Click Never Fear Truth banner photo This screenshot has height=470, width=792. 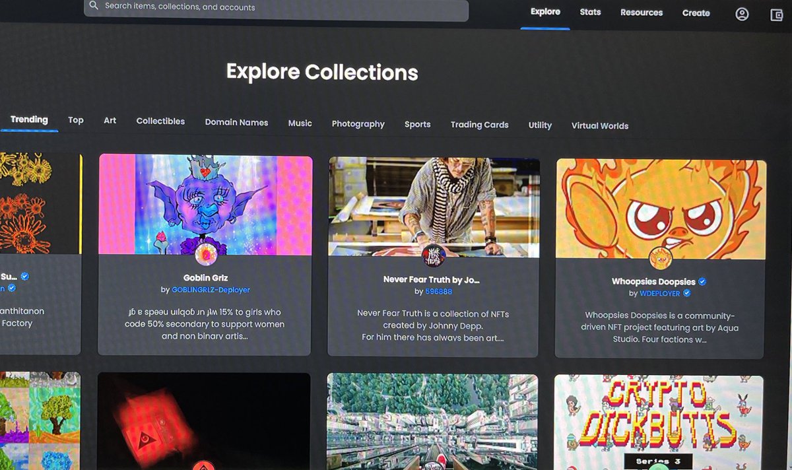pos(434,206)
